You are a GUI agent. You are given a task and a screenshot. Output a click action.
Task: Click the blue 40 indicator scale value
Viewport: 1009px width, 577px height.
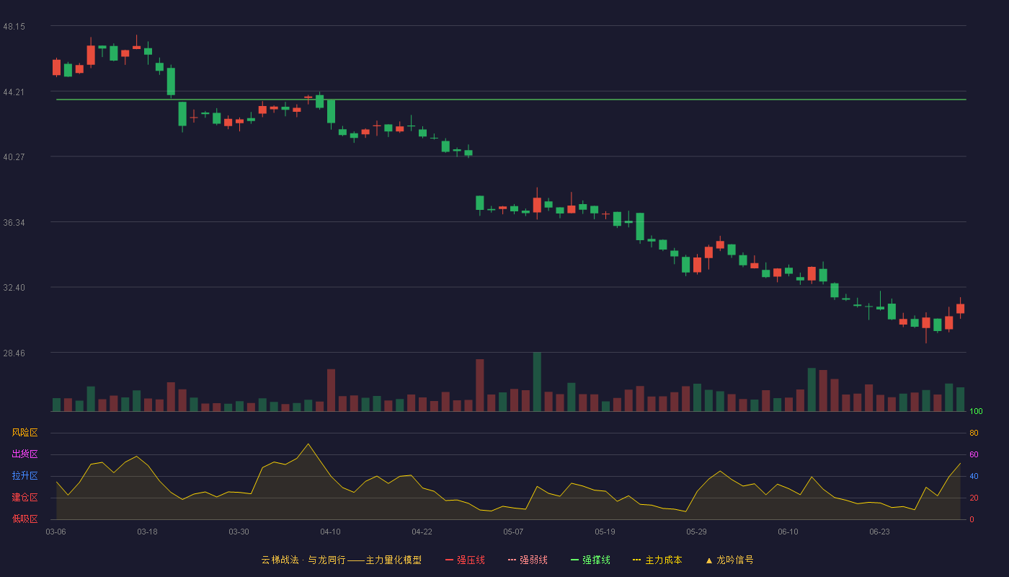tap(974, 476)
